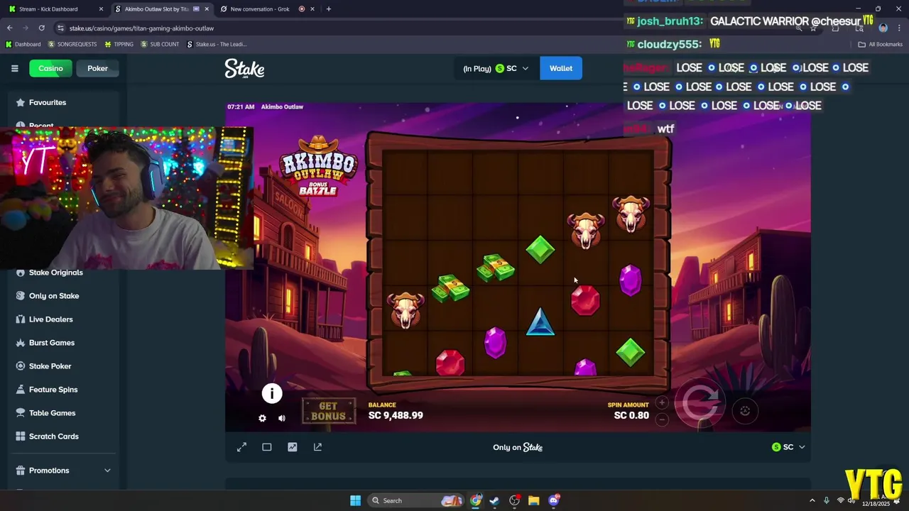Pop out the game window
The height and width of the screenshot is (511, 909).
(x=317, y=447)
